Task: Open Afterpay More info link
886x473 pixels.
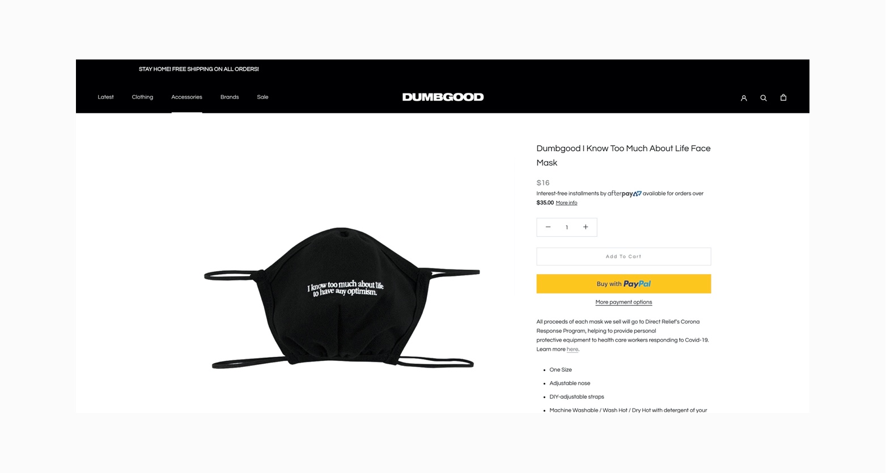Action: point(566,203)
